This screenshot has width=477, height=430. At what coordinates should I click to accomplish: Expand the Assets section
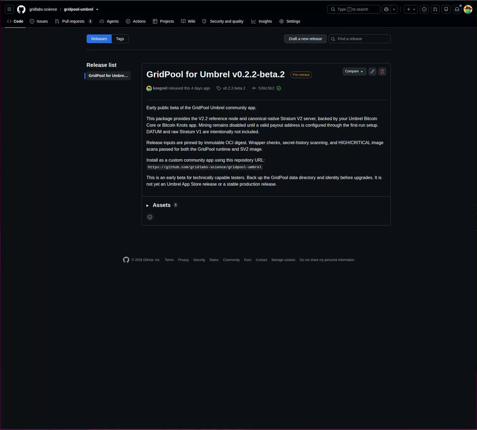[162, 205]
